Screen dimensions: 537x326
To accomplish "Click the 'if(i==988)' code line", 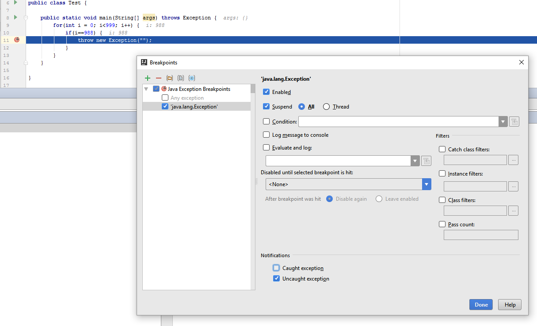I will (84, 33).
